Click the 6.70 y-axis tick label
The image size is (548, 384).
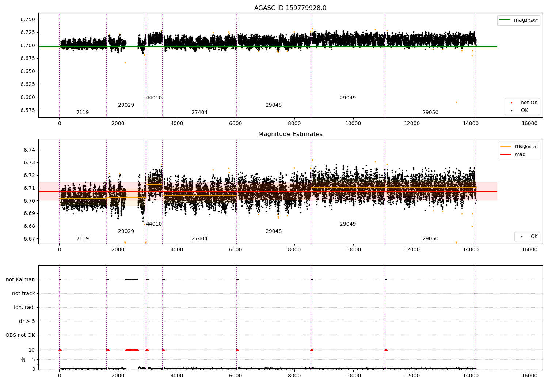[x=30, y=201]
